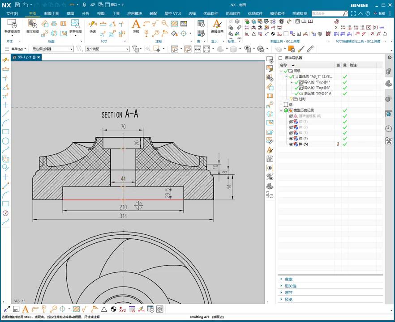Open the 文件(F) menu
This screenshot has height=322, width=395.
click(12, 13)
